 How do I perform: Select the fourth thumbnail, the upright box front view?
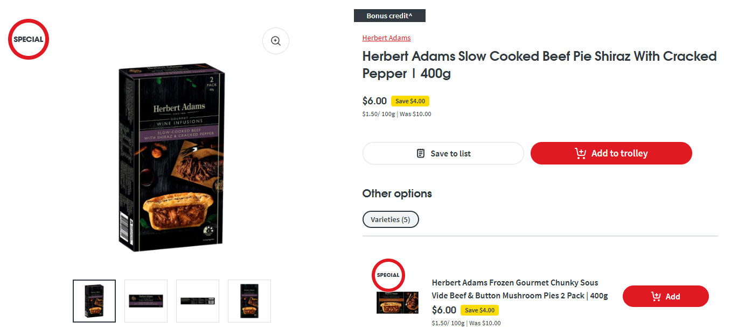pos(249,301)
